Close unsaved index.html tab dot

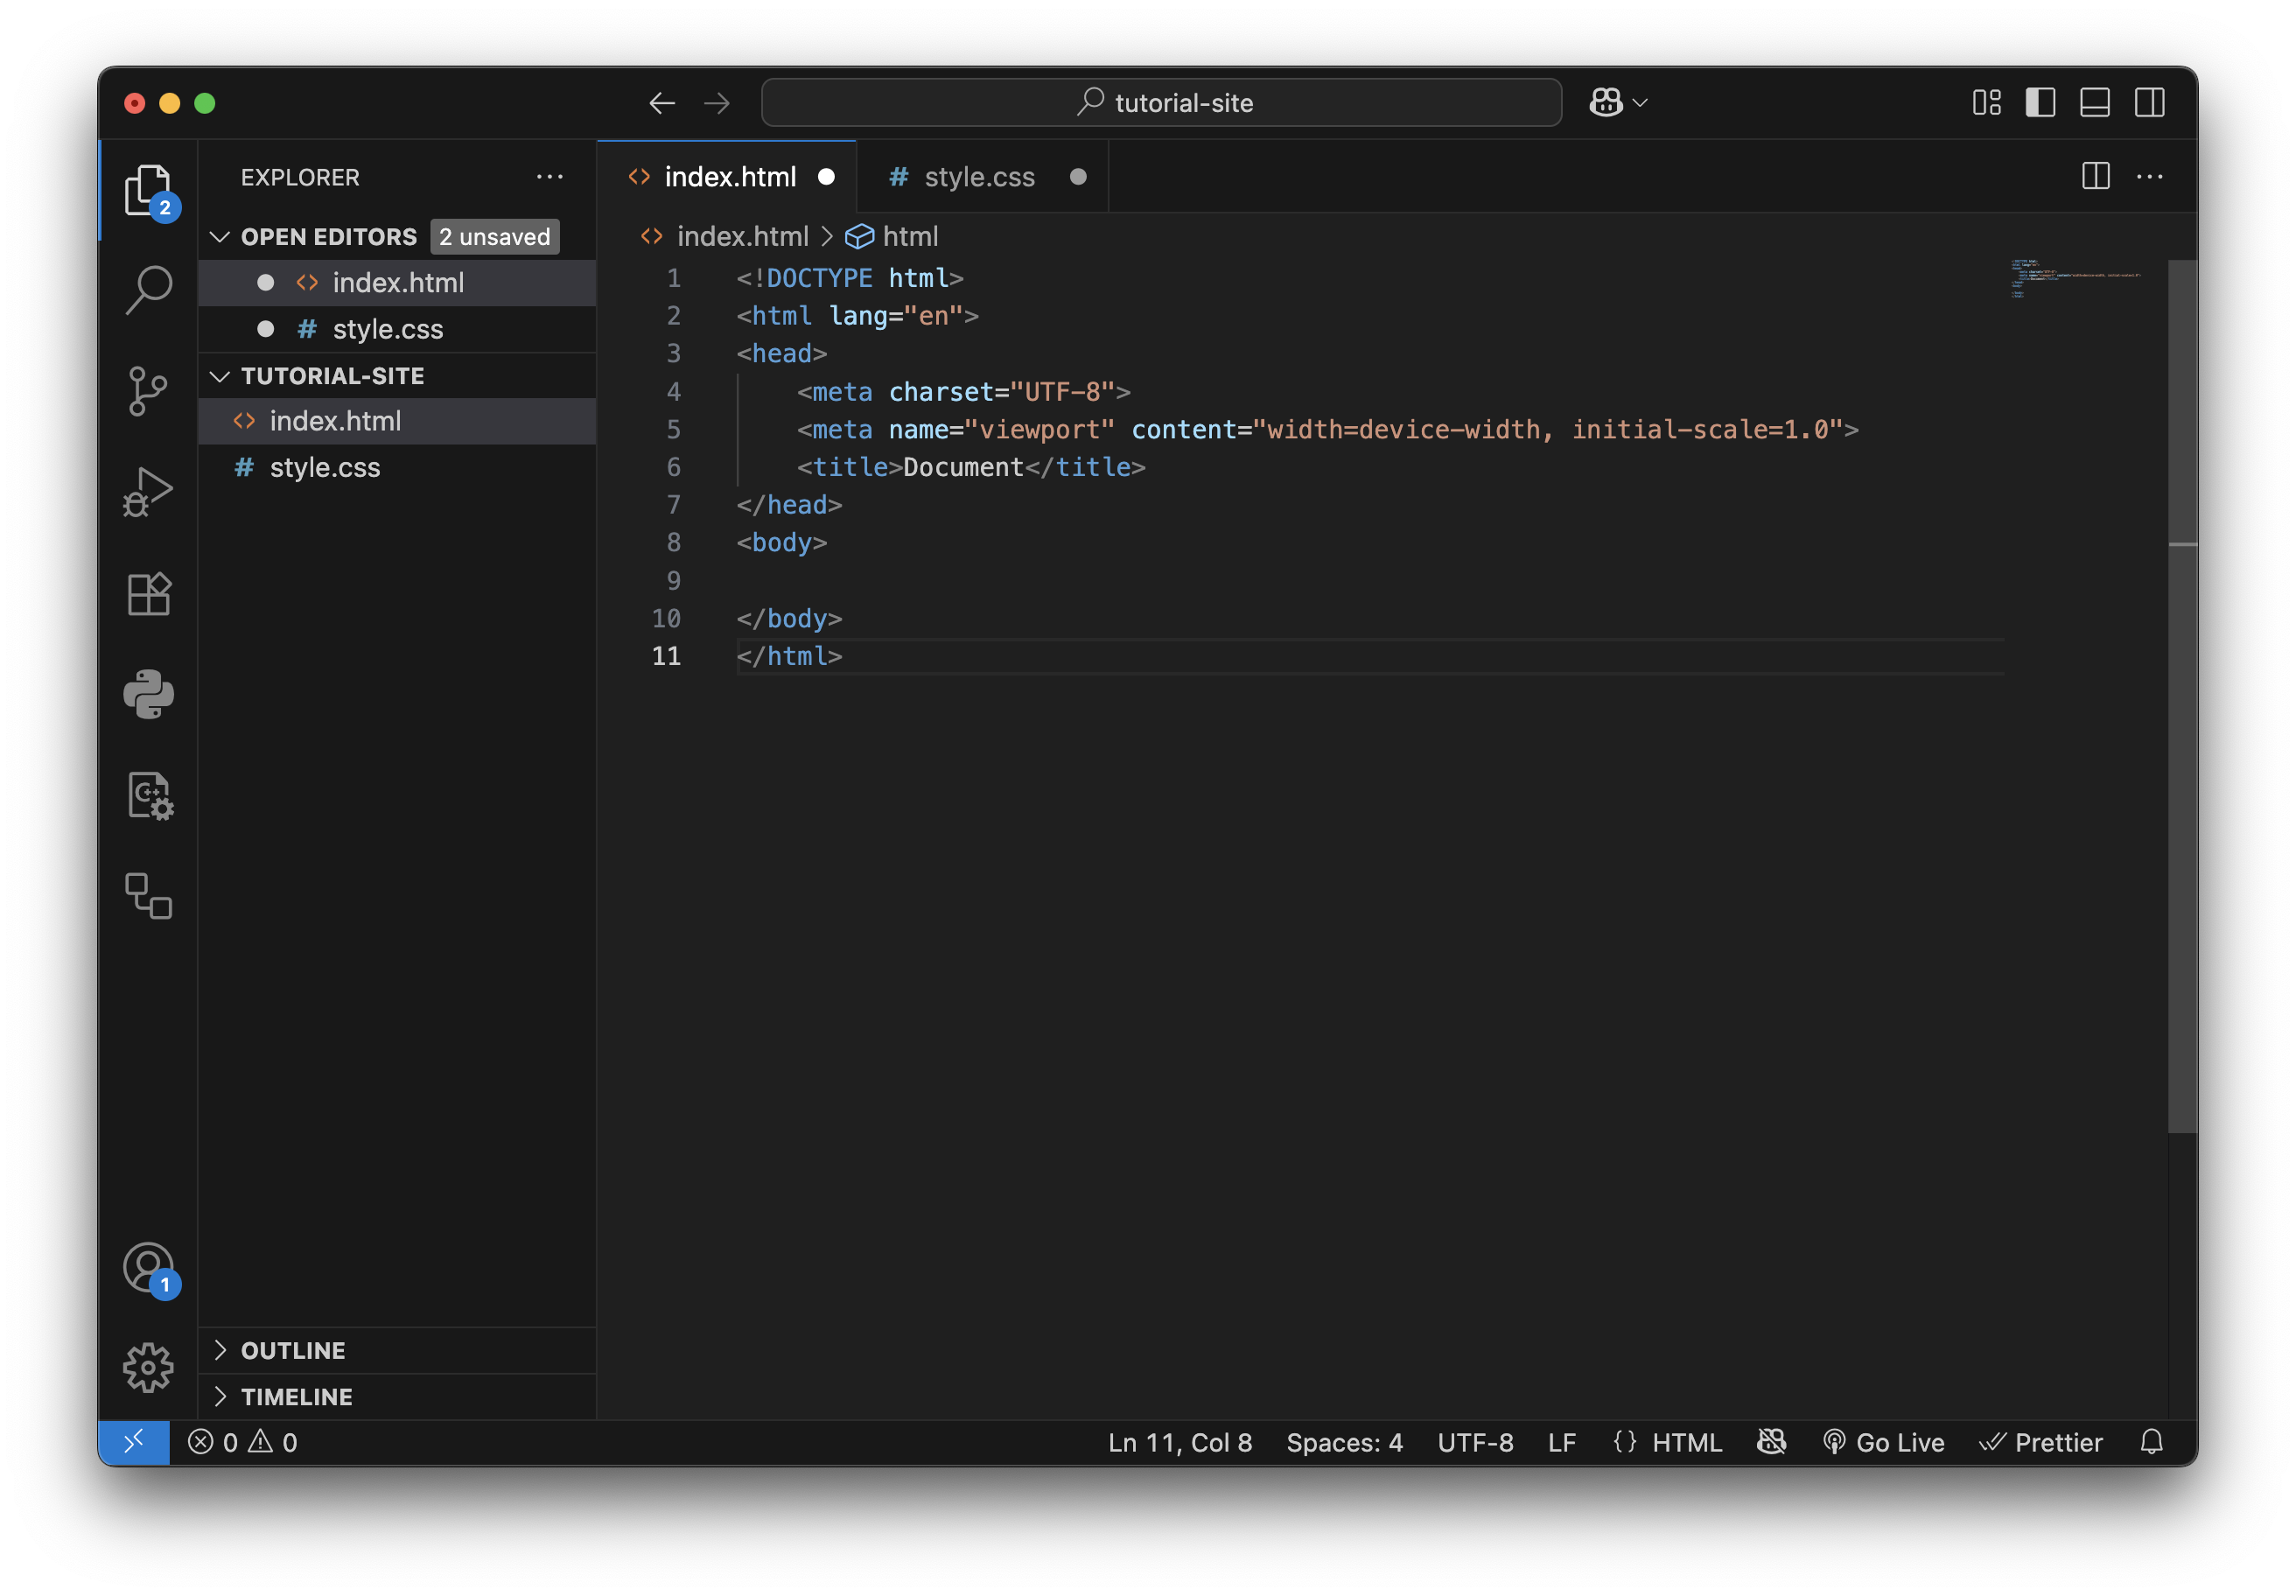pos(826,177)
